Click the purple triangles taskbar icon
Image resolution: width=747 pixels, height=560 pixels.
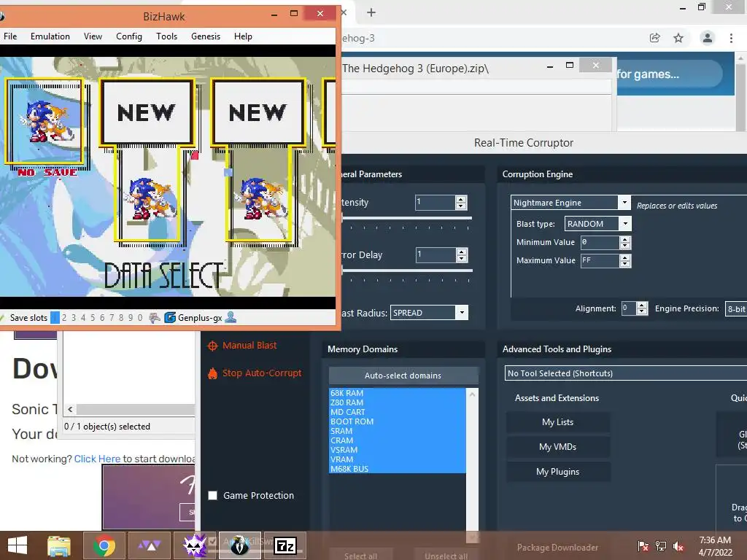[149, 545]
